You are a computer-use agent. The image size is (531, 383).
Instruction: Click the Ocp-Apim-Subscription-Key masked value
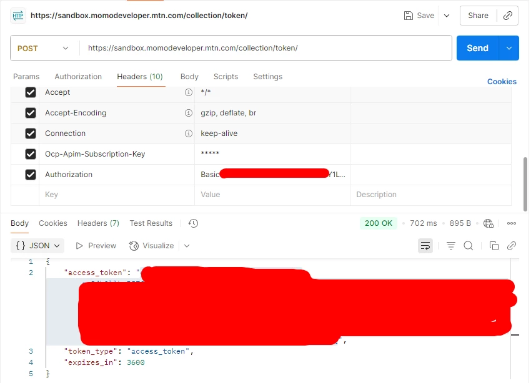[210, 154]
